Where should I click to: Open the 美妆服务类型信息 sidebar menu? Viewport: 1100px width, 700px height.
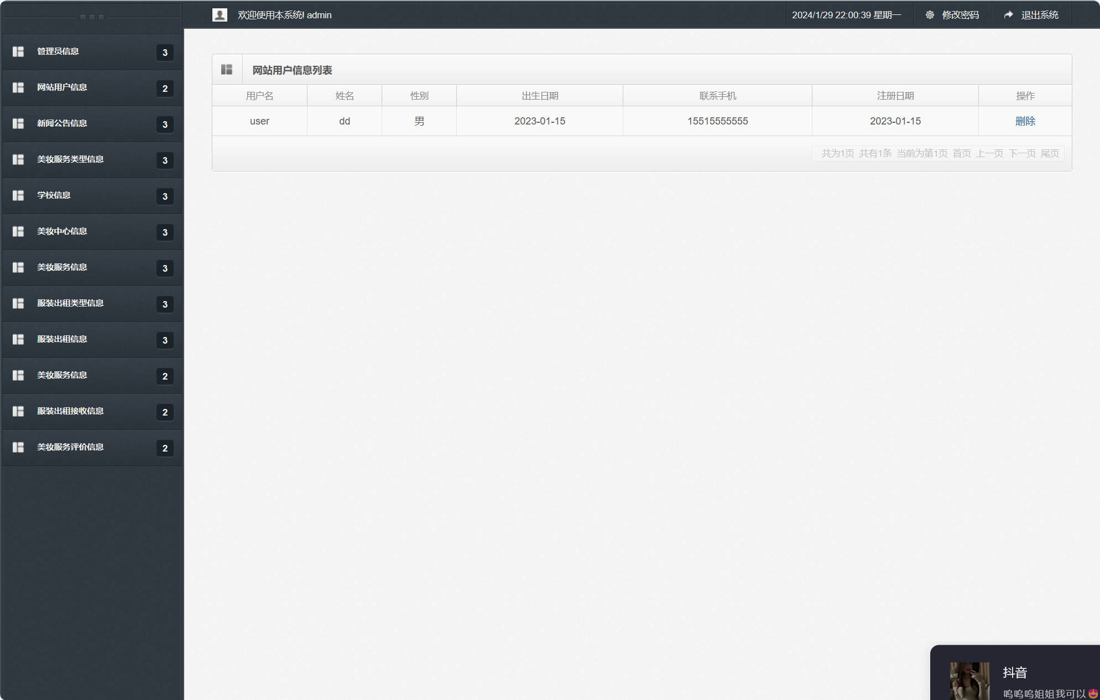(70, 159)
